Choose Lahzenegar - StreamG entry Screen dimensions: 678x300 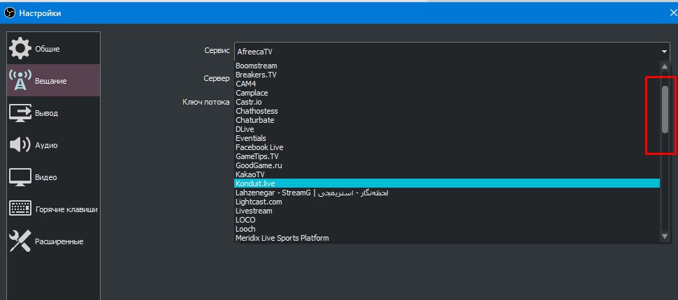pyautogui.click(x=447, y=193)
